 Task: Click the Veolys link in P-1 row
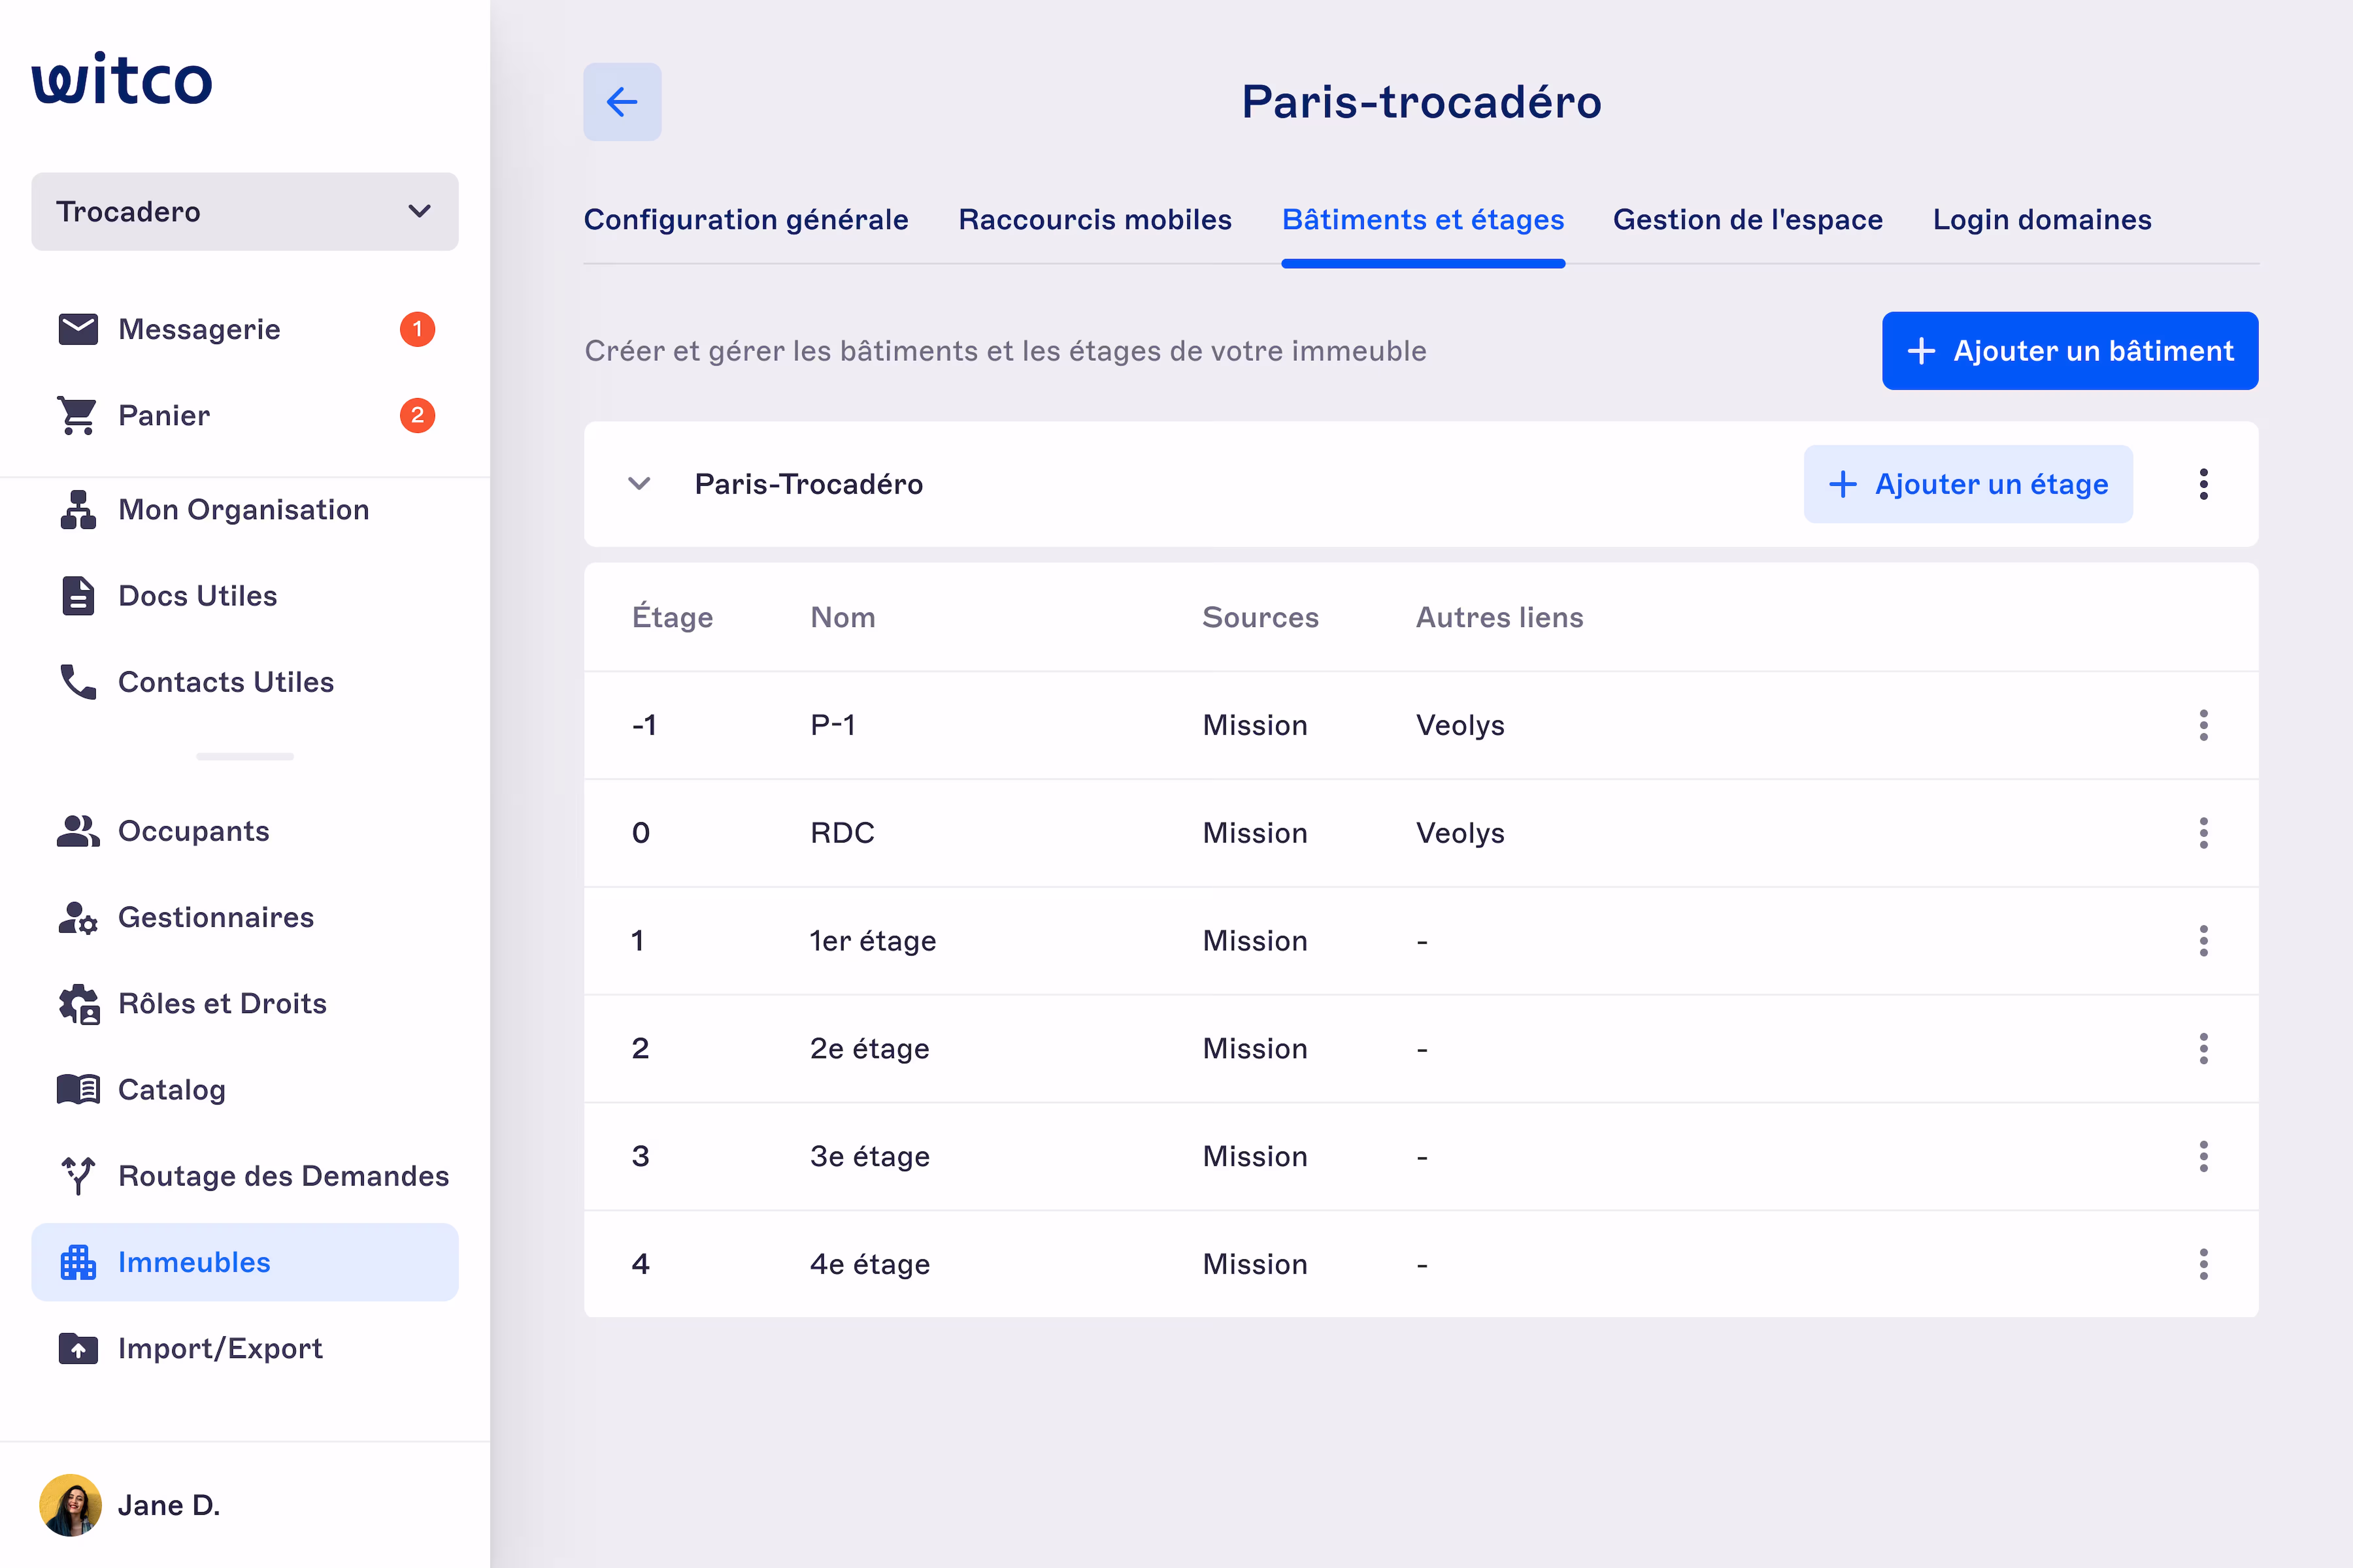point(1460,725)
